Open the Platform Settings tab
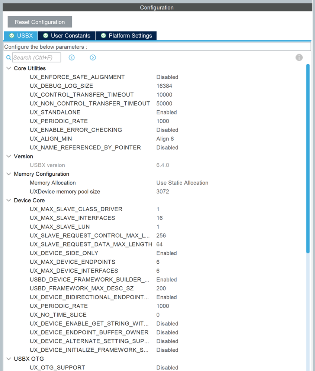 [x=126, y=36]
